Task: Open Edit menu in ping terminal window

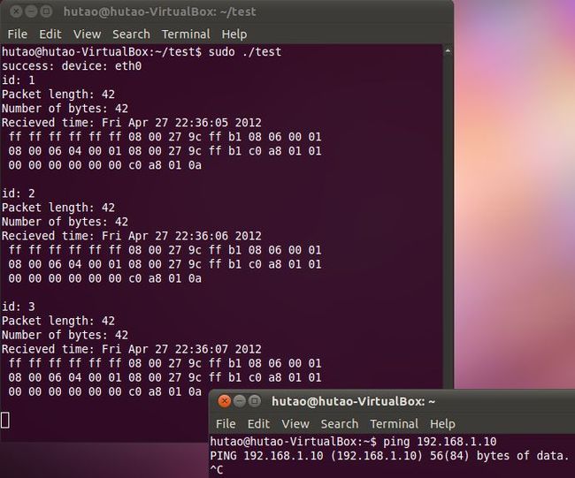Action: click(258, 424)
